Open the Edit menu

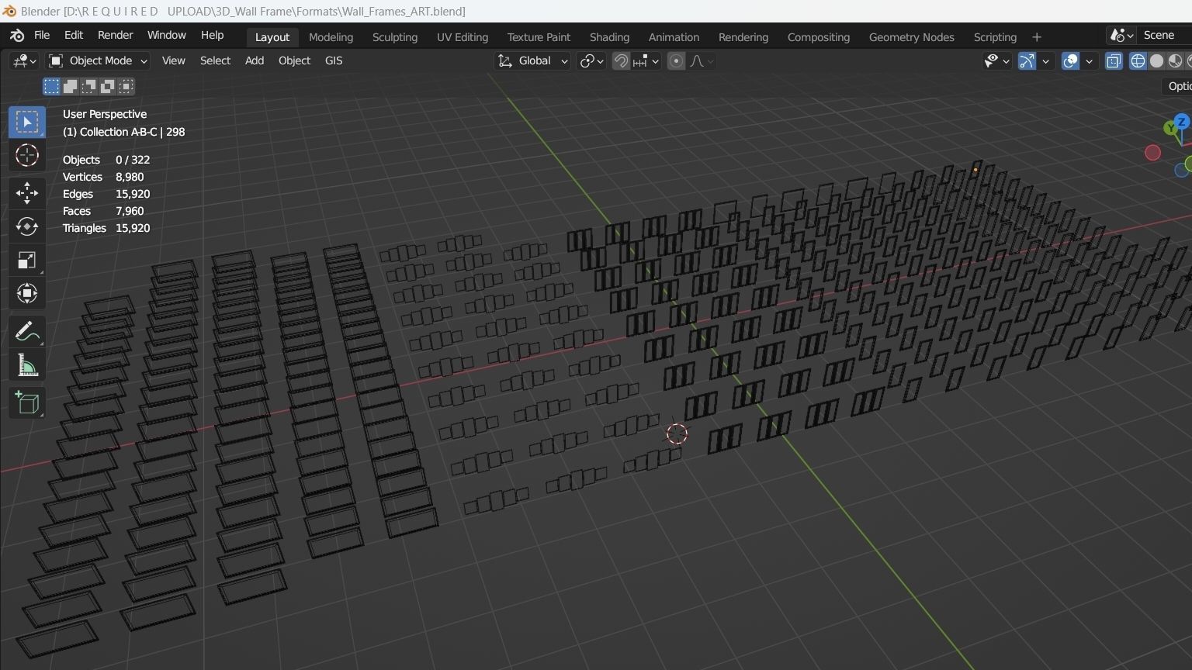[74, 36]
